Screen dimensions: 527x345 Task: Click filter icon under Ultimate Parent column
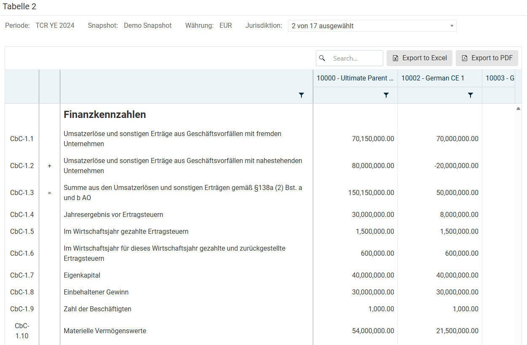386,96
